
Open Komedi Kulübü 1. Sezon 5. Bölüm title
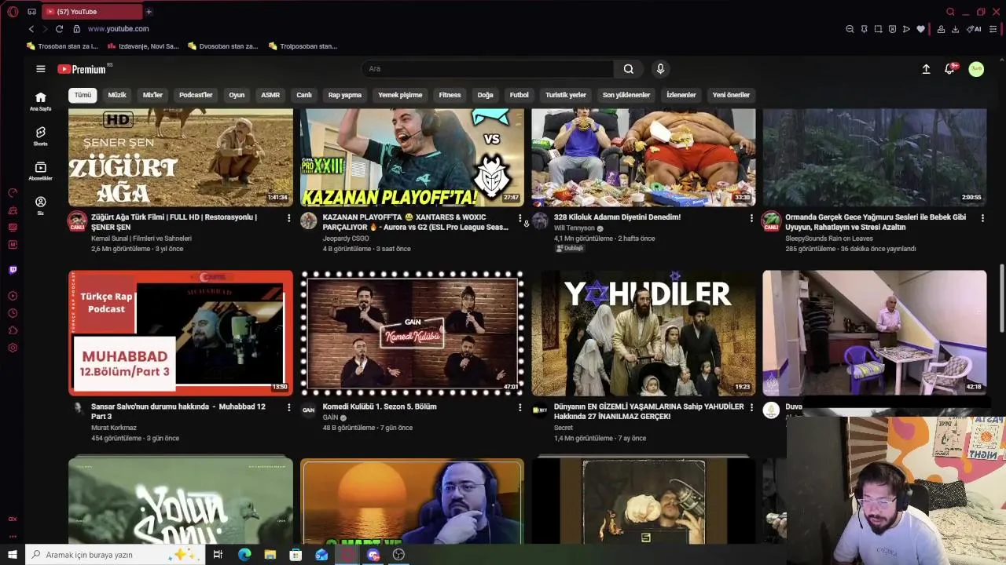click(x=380, y=407)
